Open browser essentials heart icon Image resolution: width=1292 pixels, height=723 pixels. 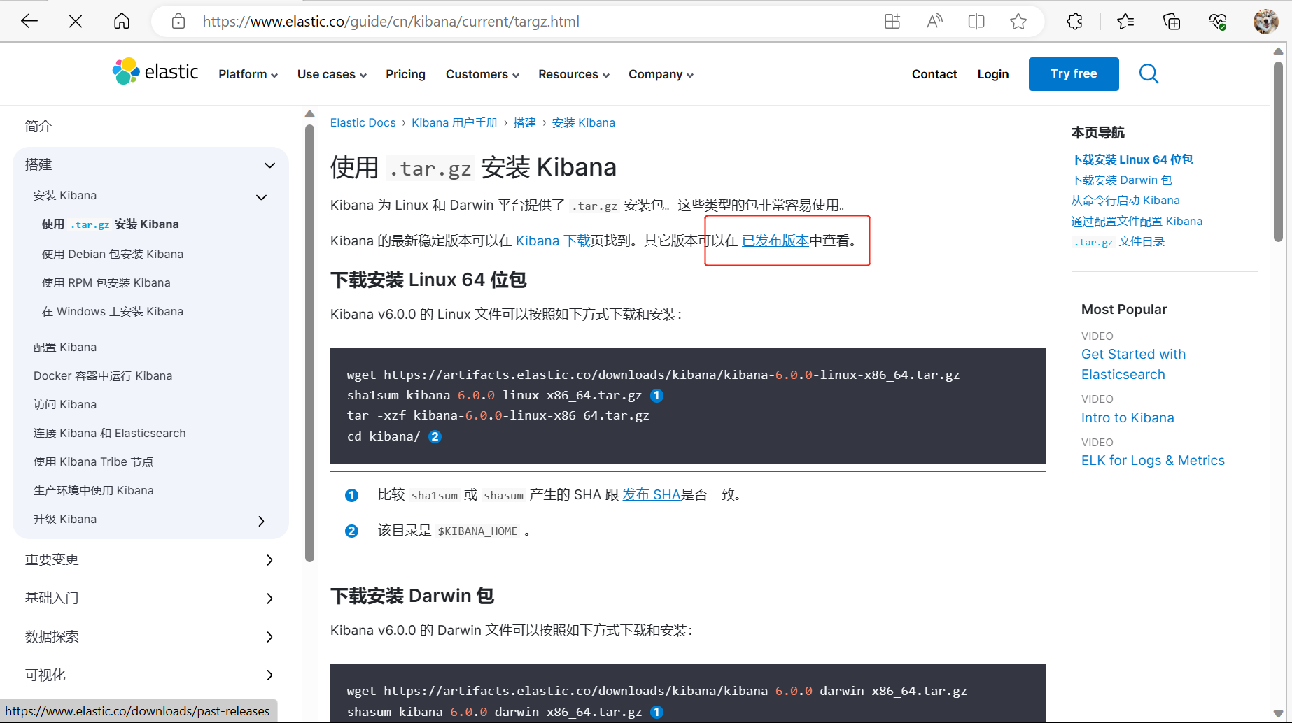1218,22
